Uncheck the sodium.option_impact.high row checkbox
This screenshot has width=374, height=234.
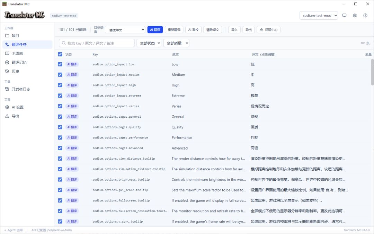(x=60, y=85)
